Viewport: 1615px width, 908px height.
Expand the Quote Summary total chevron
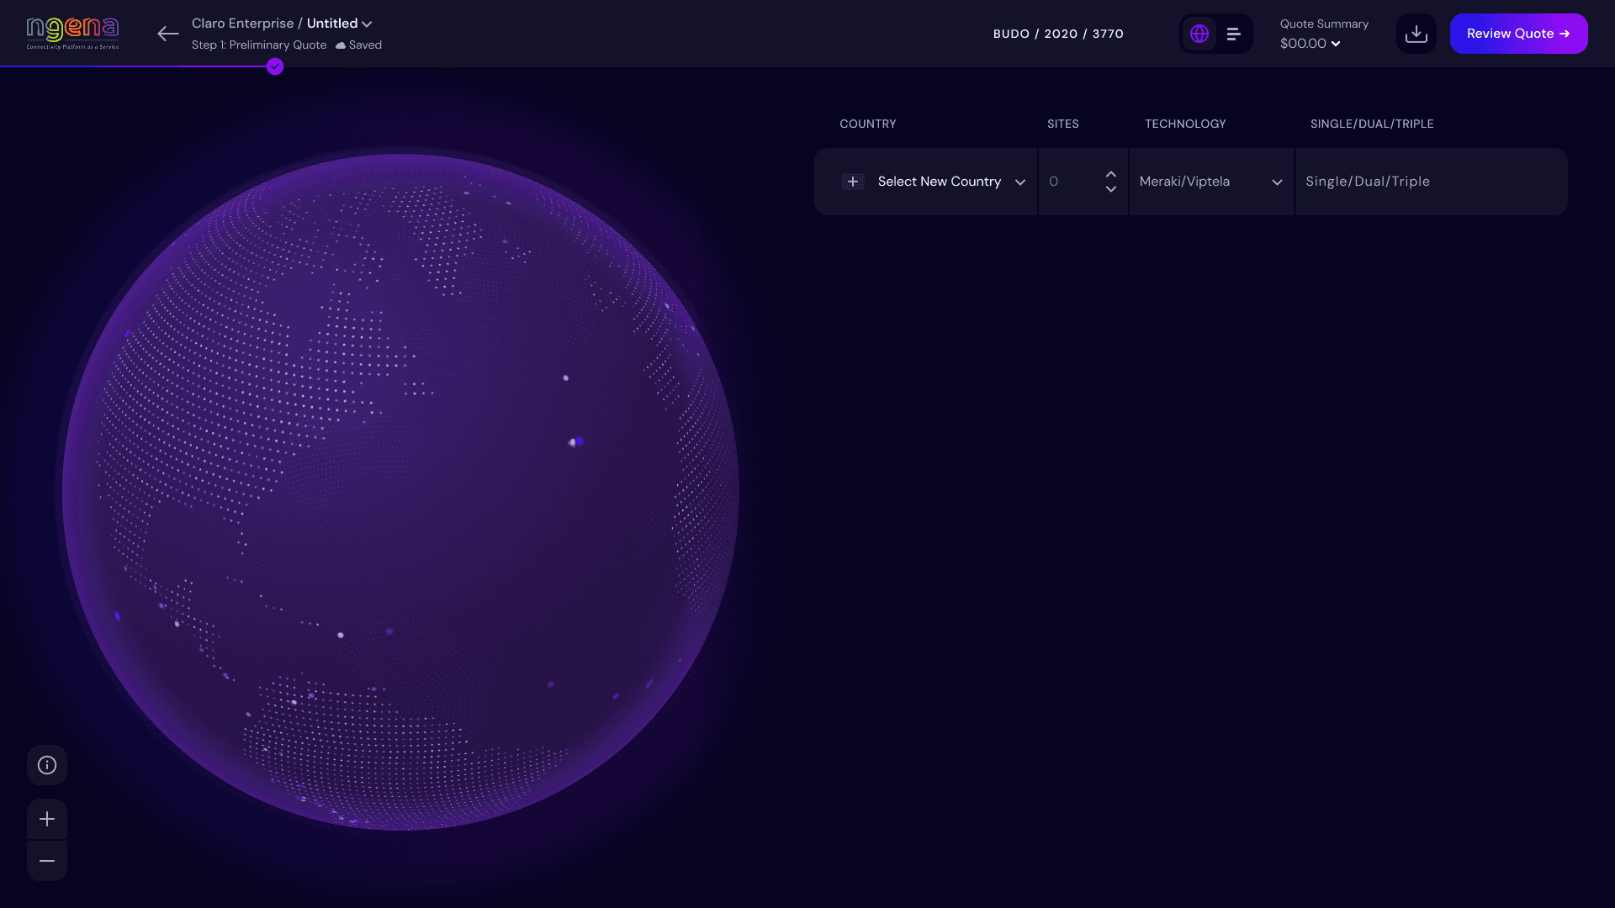[x=1336, y=44]
